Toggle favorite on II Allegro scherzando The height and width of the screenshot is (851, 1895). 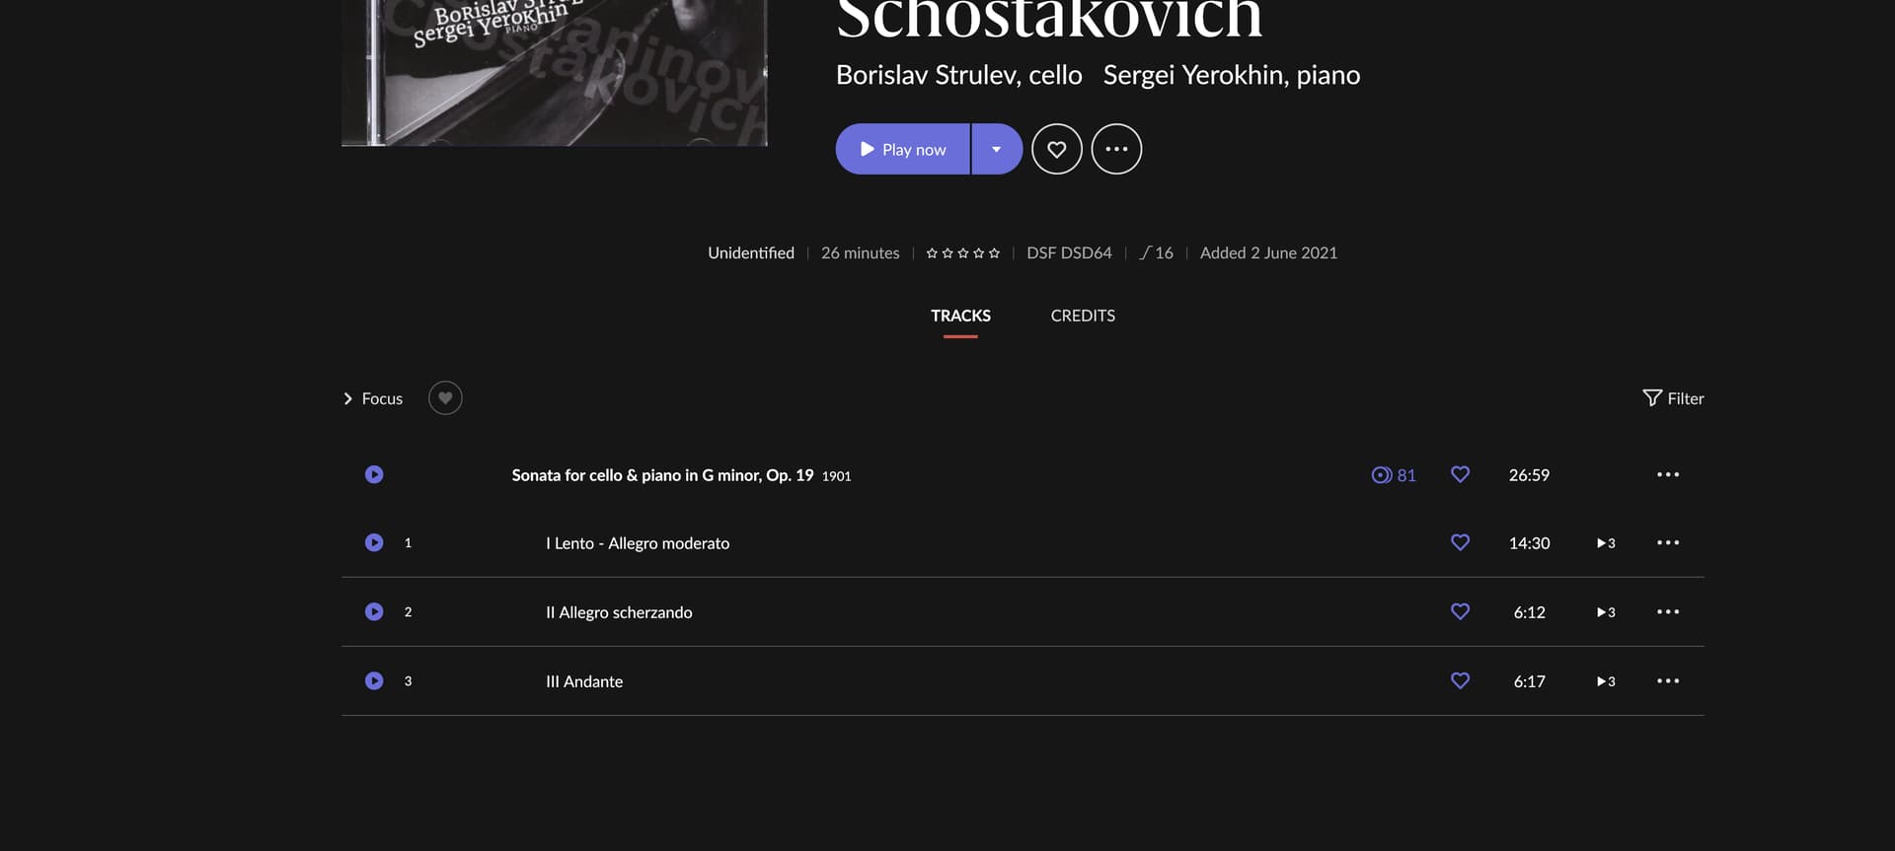1460,611
